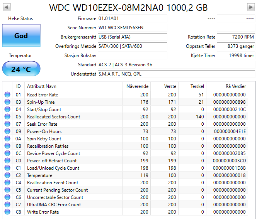The image size is (257, 219).
Task: Click the Serie Nummer field
Action: click(132, 28)
